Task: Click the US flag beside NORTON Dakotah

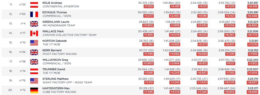Action: coord(34,43)
